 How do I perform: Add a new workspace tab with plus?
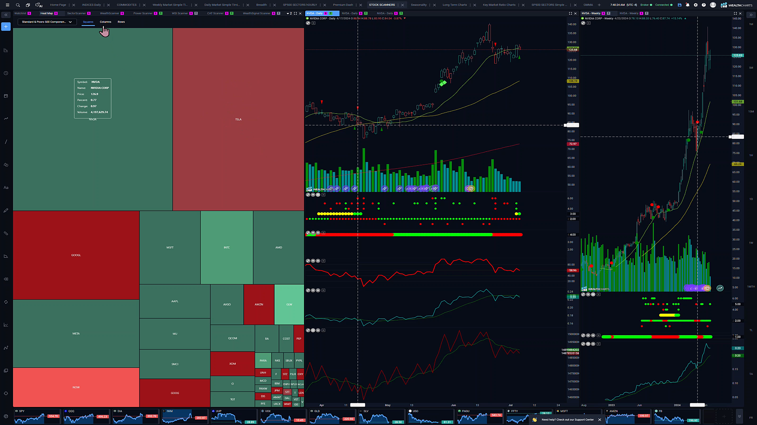pyautogui.click(x=599, y=5)
